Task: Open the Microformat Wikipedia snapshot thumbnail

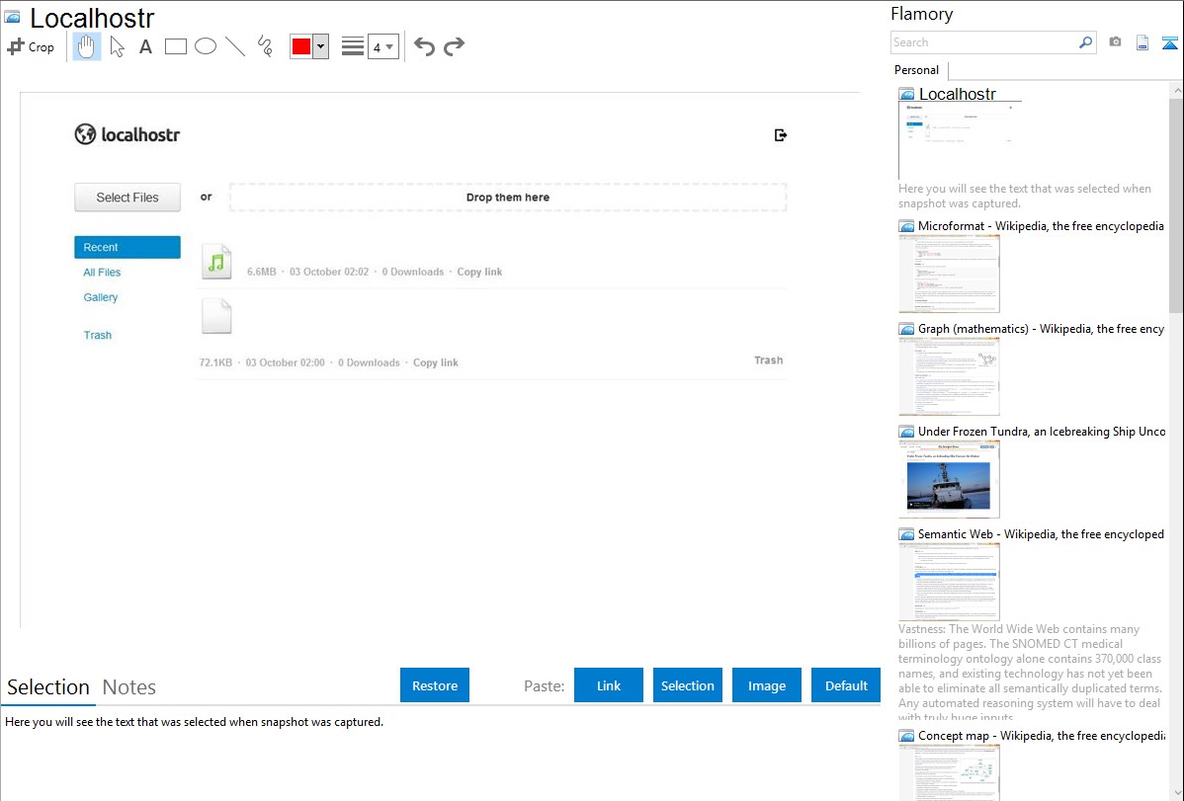Action: click(x=949, y=274)
